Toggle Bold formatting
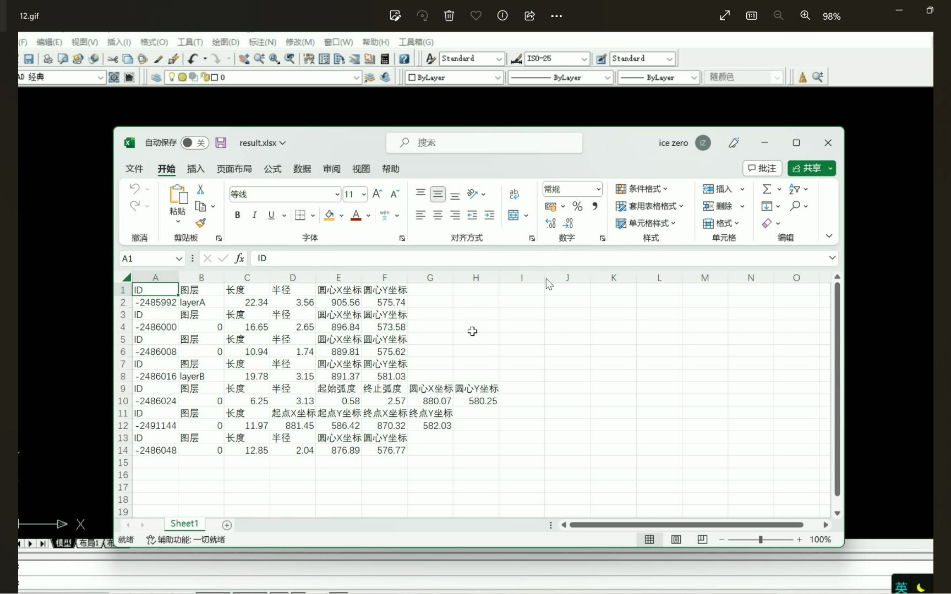 coord(237,215)
